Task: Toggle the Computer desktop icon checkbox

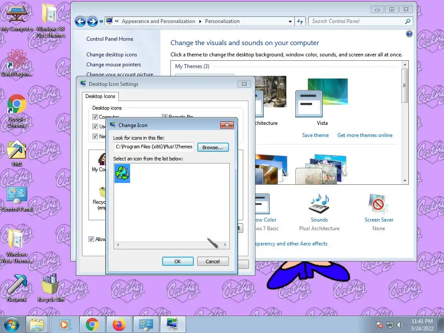Action: click(95, 117)
